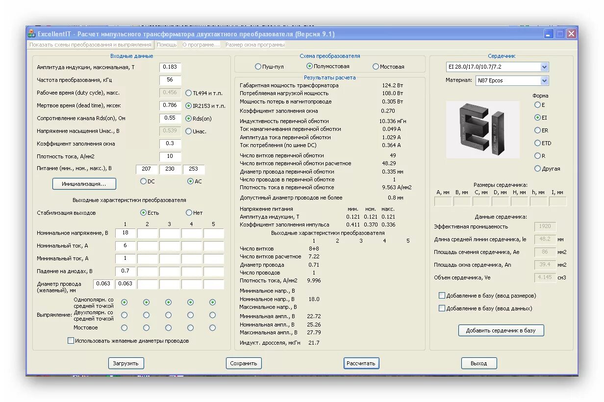
Task: Select 'Мостовое' rectification for output 3
Action: coord(168,328)
